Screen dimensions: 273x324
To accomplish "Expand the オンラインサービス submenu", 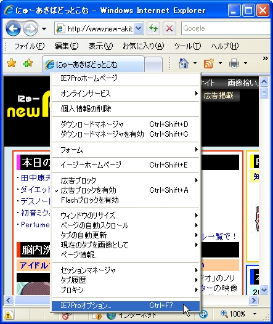I will [126, 94].
